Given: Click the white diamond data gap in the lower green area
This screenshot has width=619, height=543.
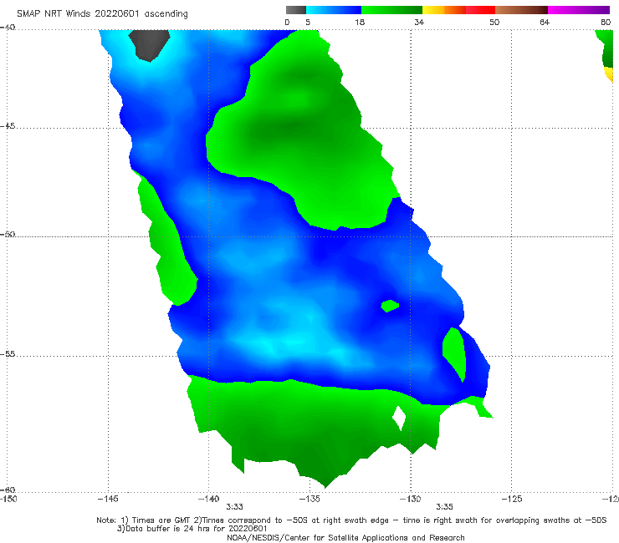Looking at the screenshot, I should 399,418.
